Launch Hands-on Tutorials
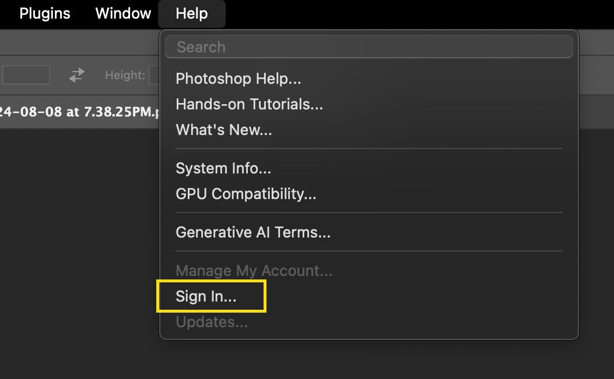 pyautogui.click(x=249, y=104)
